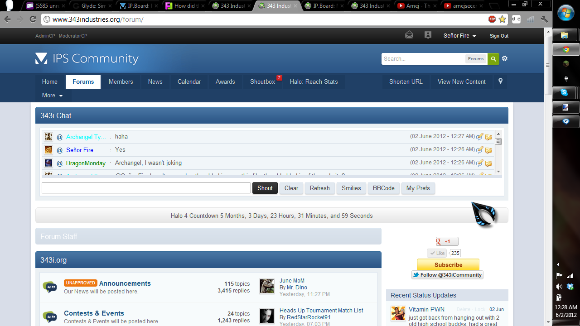The height and width of the screenshot is (326, 580).
Task: Open Skype from the Windows taskbar
Action: pos(565,92)
